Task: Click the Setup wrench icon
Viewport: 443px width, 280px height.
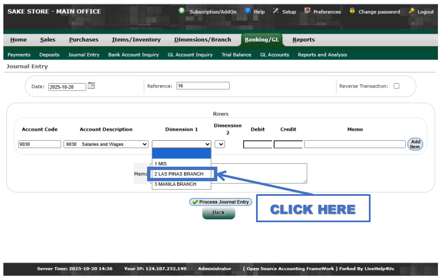Action: point(276,11)
